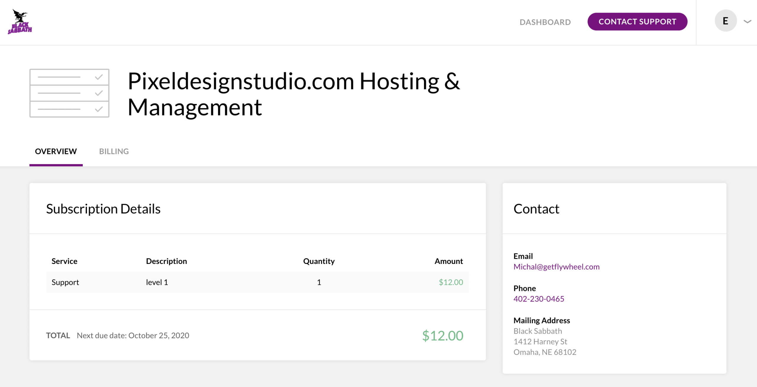Click the Contact panel heading
Image resolution: width=757 pixels, height=387 pixels.
click(x=536, y=209)
